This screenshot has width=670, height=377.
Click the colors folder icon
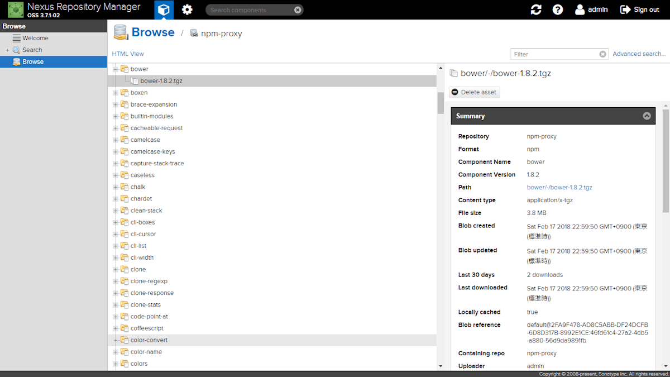125,364
